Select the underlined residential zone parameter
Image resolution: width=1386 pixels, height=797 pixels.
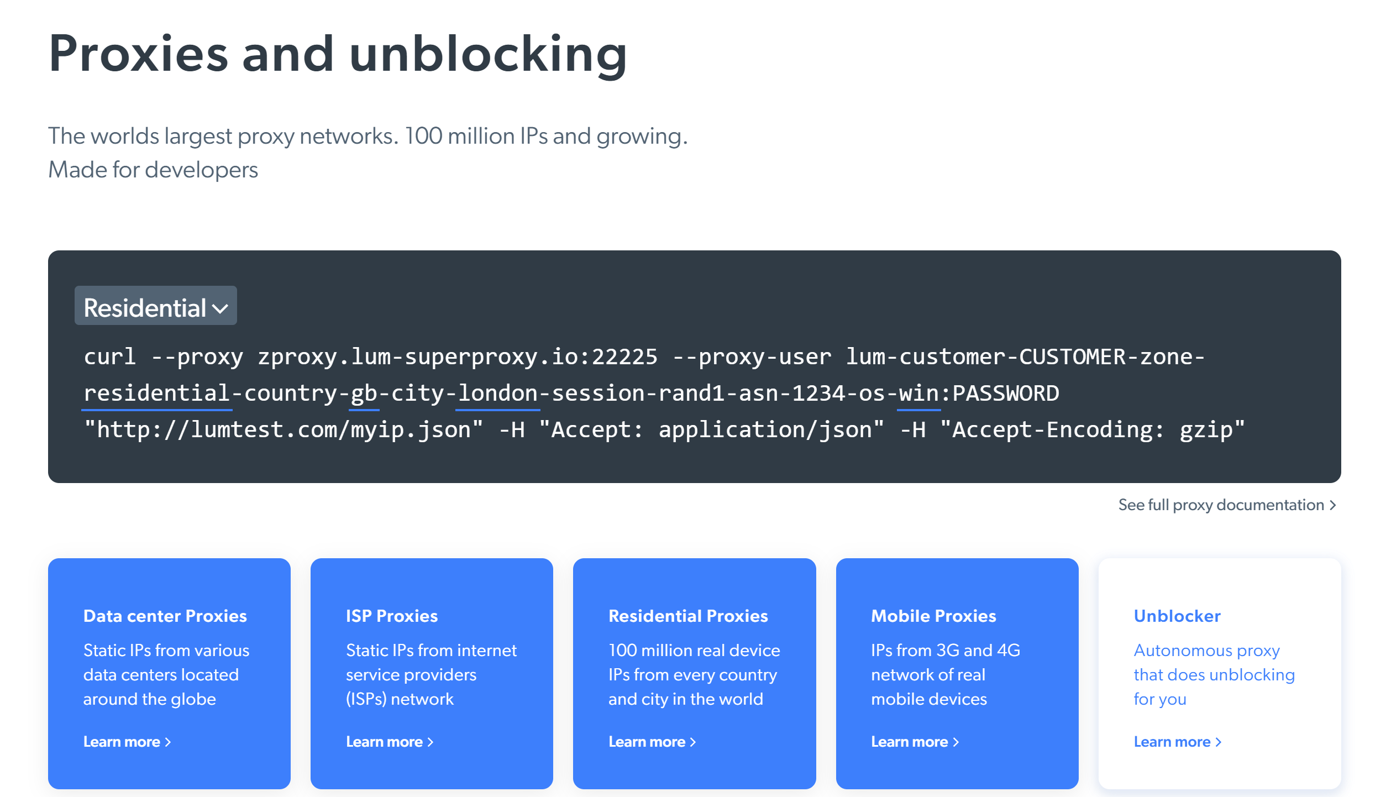coord(156,392)
